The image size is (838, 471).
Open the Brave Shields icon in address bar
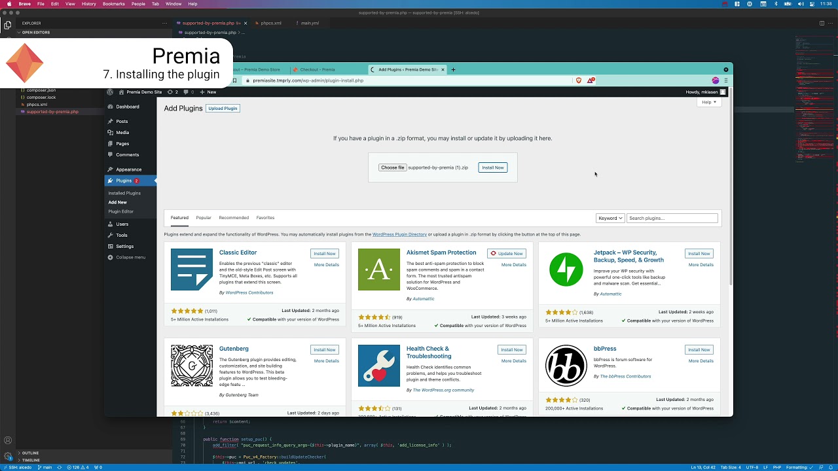click(x=579, y=80)
